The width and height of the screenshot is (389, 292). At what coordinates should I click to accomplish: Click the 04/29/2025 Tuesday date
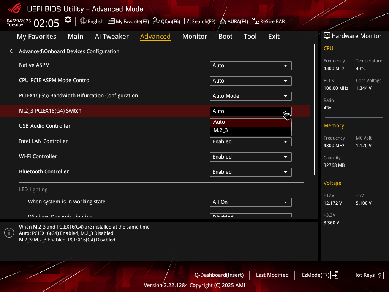[x=19, y=22]
